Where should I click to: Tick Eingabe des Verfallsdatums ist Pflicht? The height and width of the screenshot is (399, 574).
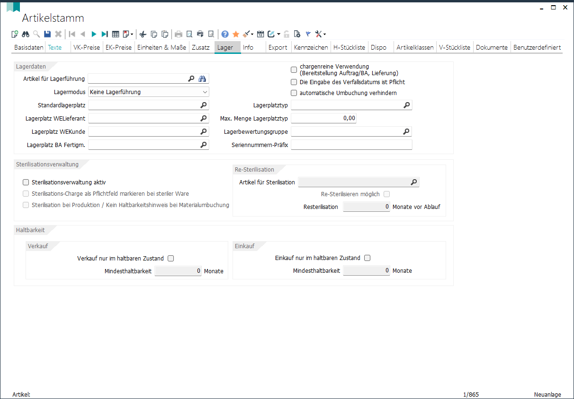coord(294,82)
